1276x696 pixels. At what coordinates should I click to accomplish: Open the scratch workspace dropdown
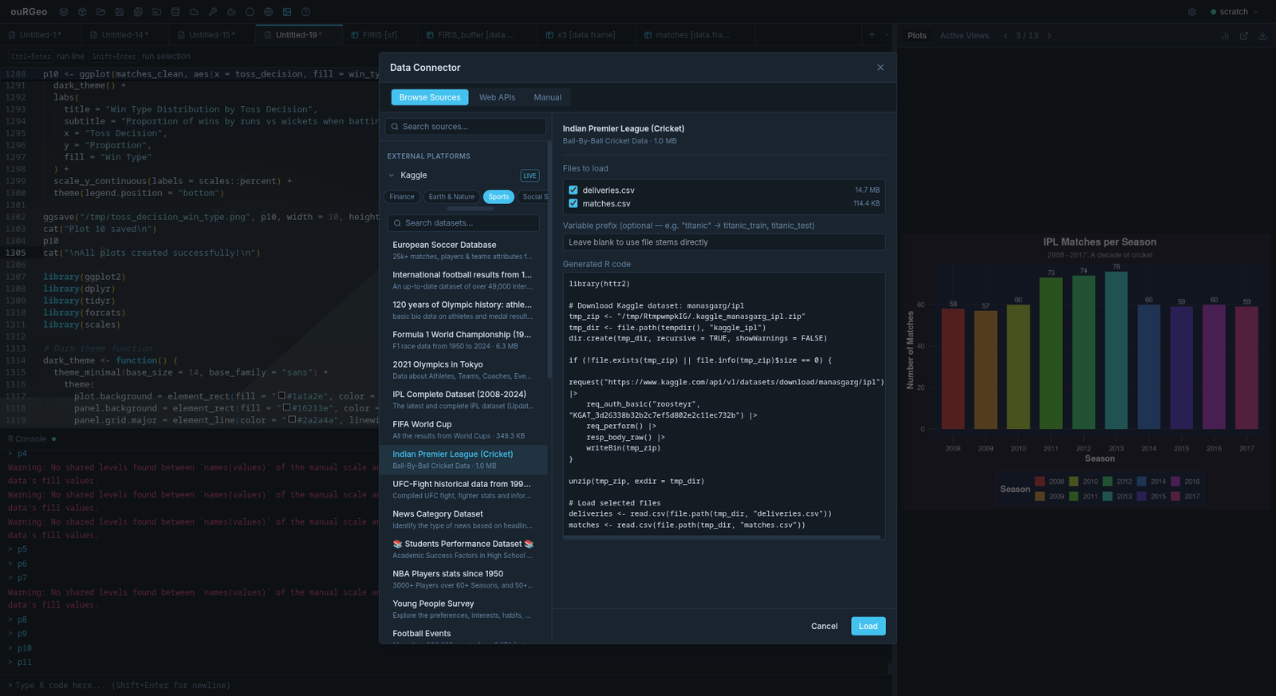tap(1235, 12)
